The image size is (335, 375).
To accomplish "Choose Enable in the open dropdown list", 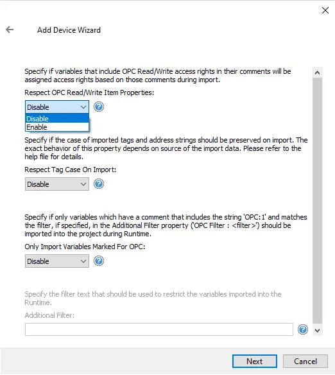I will (x=57, y=127).
